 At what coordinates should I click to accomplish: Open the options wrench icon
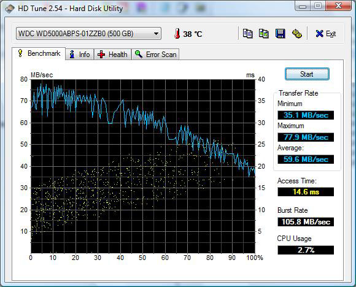[x=296, y=34]
